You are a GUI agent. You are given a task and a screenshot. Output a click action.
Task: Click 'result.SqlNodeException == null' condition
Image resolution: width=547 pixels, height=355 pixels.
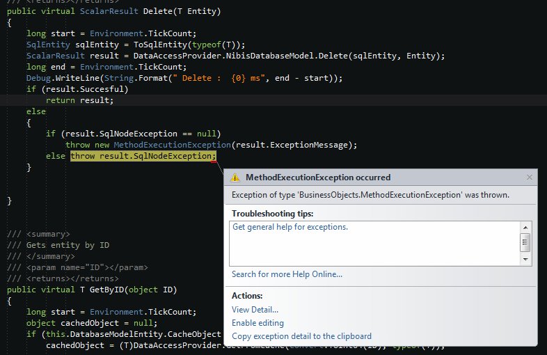(141, 134)
